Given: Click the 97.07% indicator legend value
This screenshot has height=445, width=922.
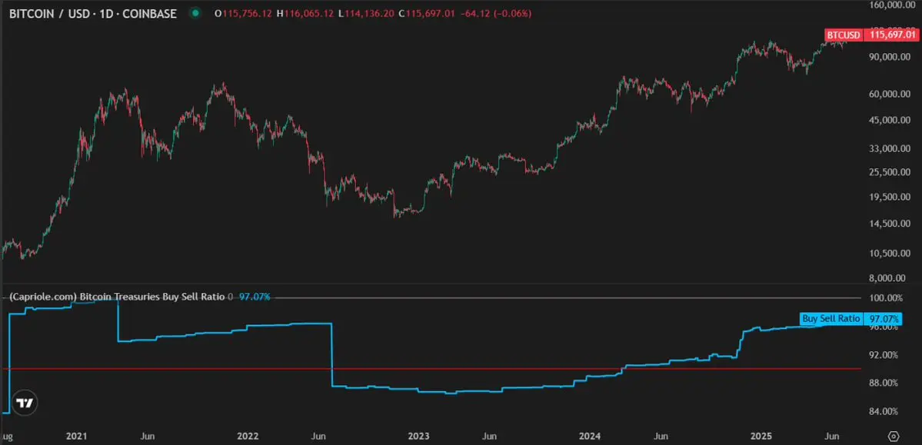Looking at the screenshot, I should pos(255,297).
